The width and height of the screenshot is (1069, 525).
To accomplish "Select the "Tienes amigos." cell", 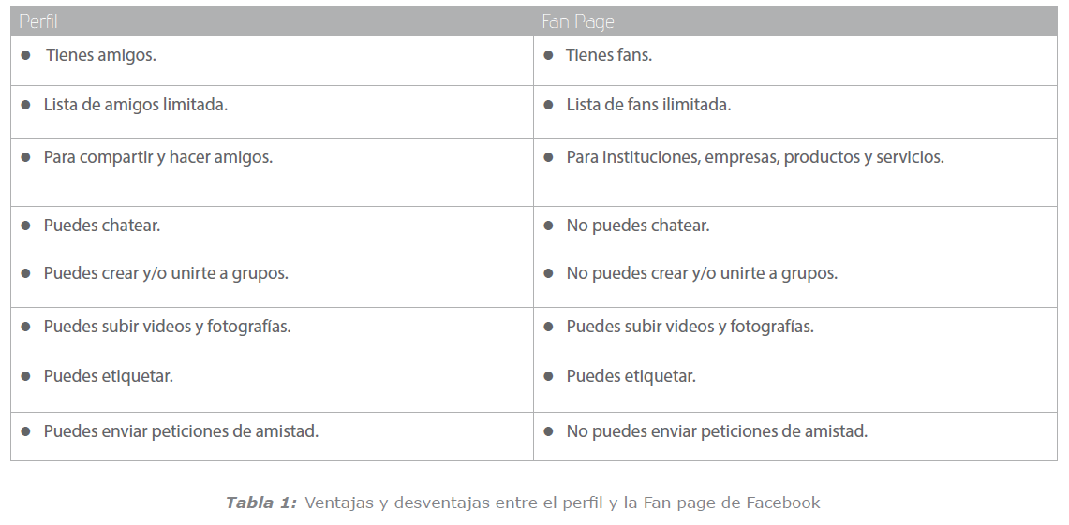I will [101, 55].
